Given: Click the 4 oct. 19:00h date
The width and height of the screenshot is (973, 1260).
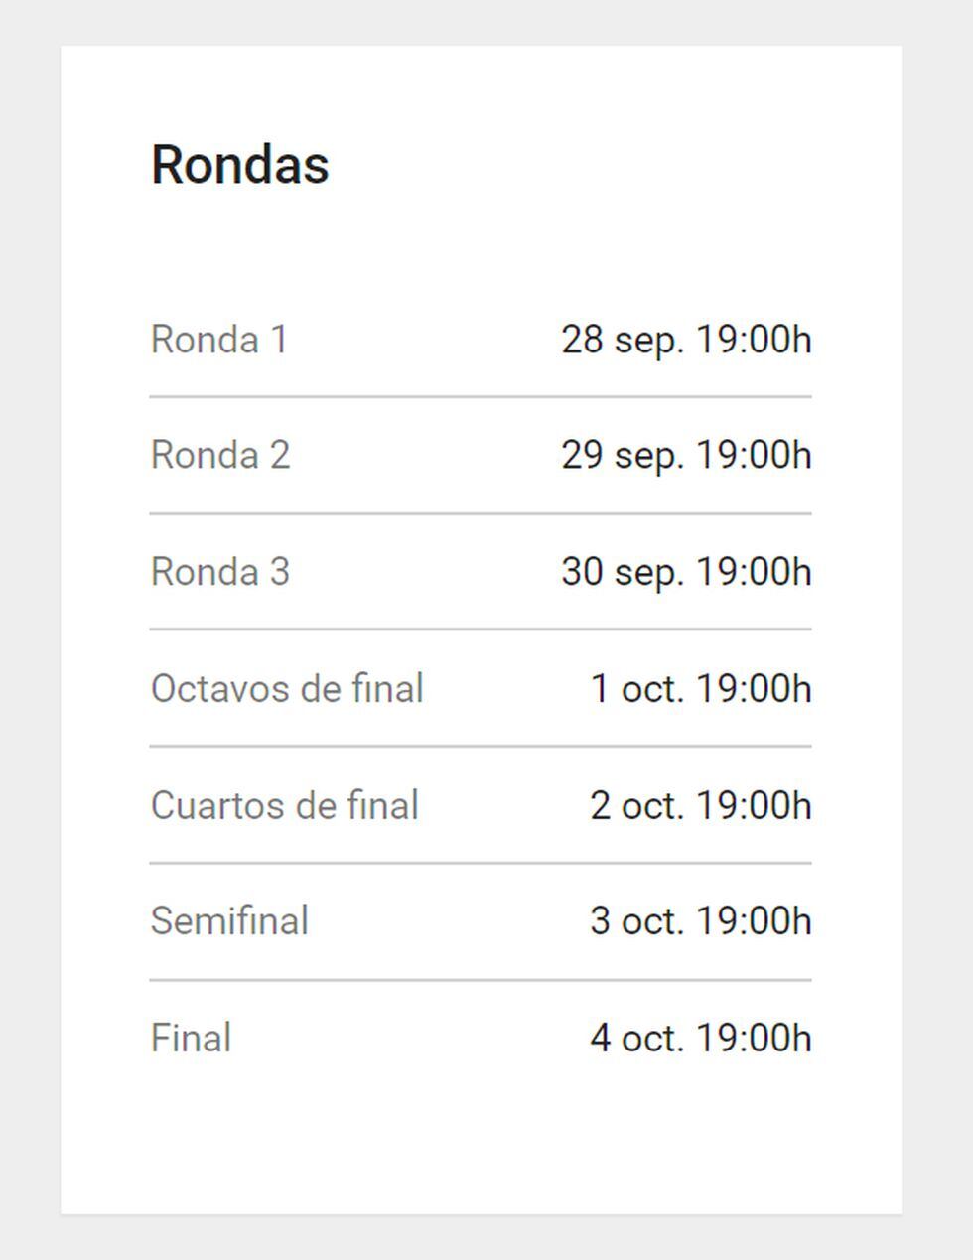Looking at the screenshot, I should [700, 1039].
